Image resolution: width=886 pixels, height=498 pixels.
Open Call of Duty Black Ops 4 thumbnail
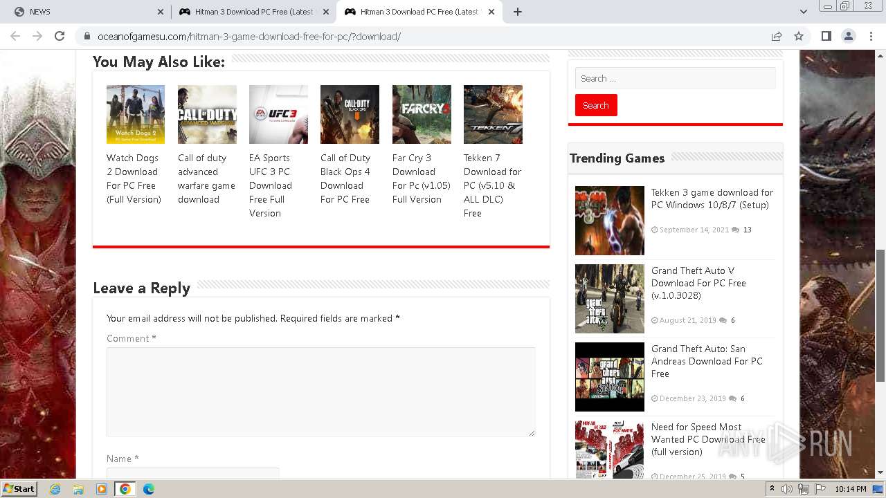click(350, 114)
